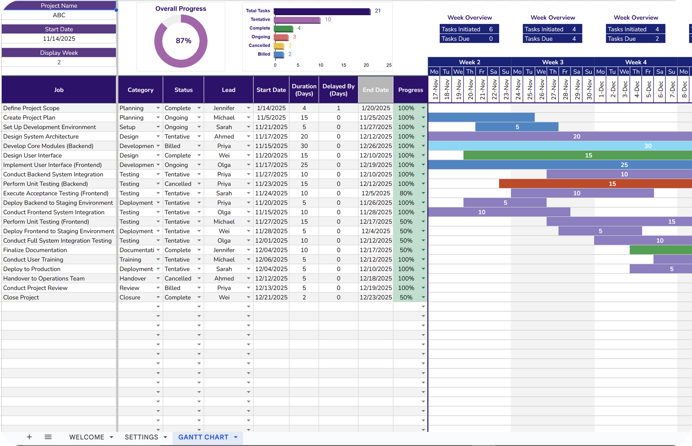
Task: Click the add sheet plus icon
Action: (x=29, y=437)
